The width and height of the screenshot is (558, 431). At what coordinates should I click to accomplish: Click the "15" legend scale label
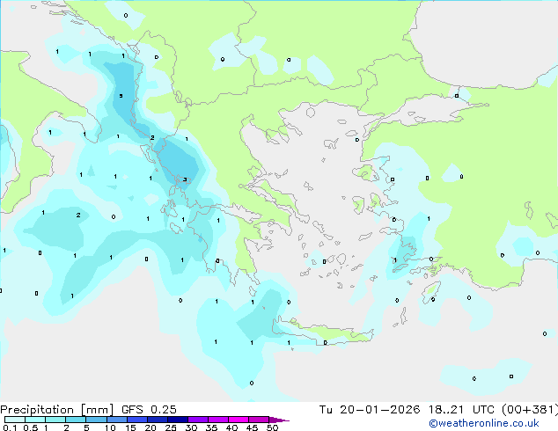(130, 427)
